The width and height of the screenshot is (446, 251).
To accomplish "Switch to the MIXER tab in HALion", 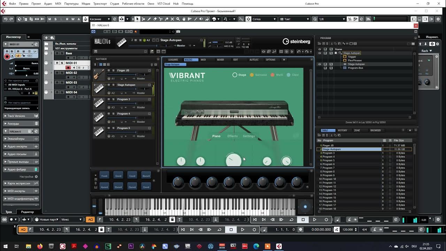I will (221, 60).
